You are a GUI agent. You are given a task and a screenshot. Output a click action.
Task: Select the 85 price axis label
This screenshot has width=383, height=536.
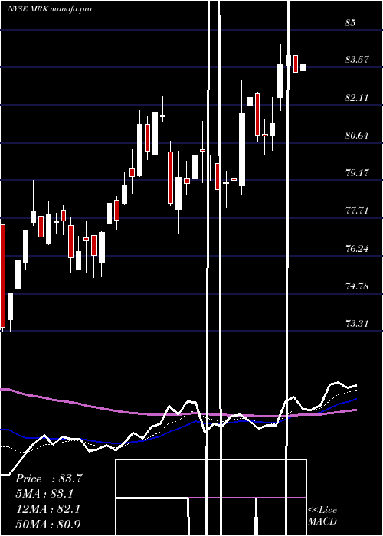click(x=351, y=22)
